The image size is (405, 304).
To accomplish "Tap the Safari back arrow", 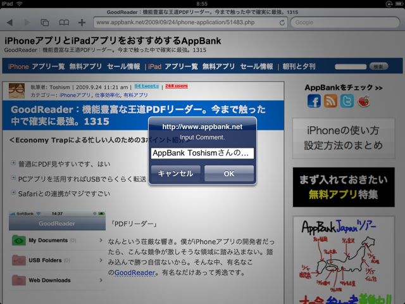I will coord(10,23).
